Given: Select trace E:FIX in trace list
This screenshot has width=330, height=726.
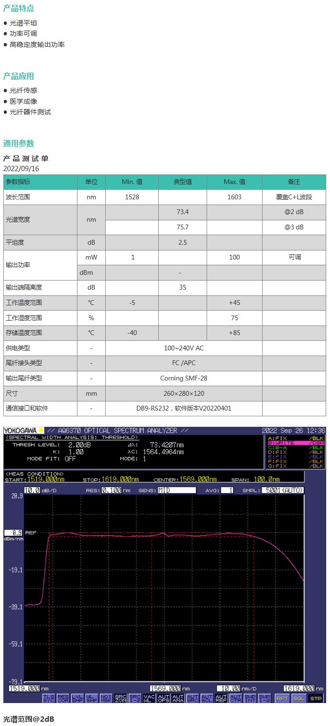Looking at the screenshot, I should tap(296, 456).
